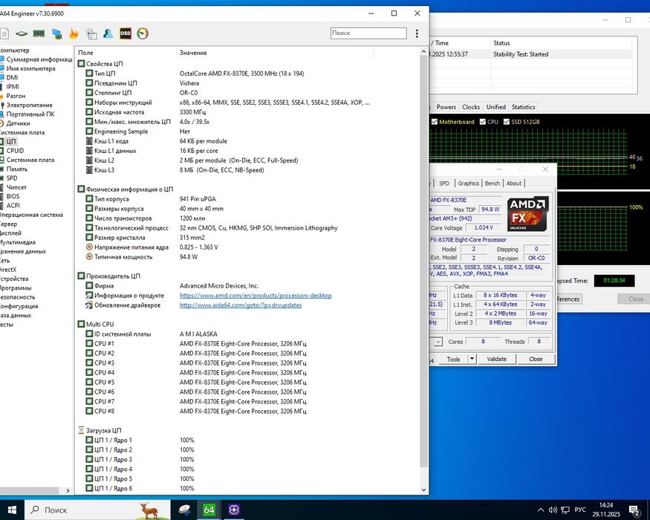Screen dimensions: 650x520
Task: Open the three-dot menu in AIDA64
Action: point(417,33)
